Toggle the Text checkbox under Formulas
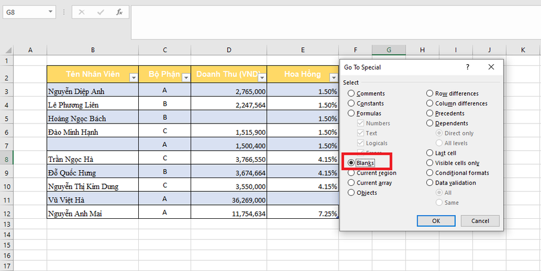Viewport: 541px width, 271px height. [361, 133]
